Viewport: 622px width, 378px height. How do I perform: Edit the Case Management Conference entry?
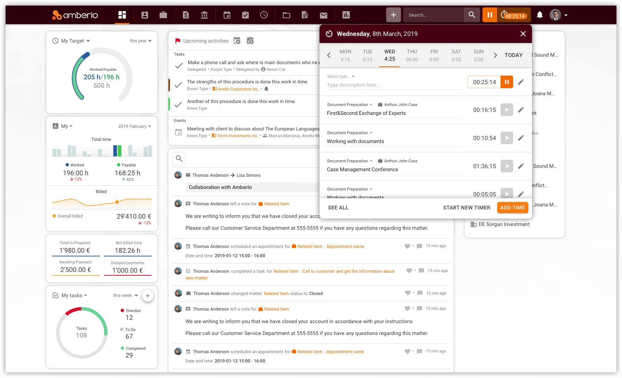click(521, 166)
